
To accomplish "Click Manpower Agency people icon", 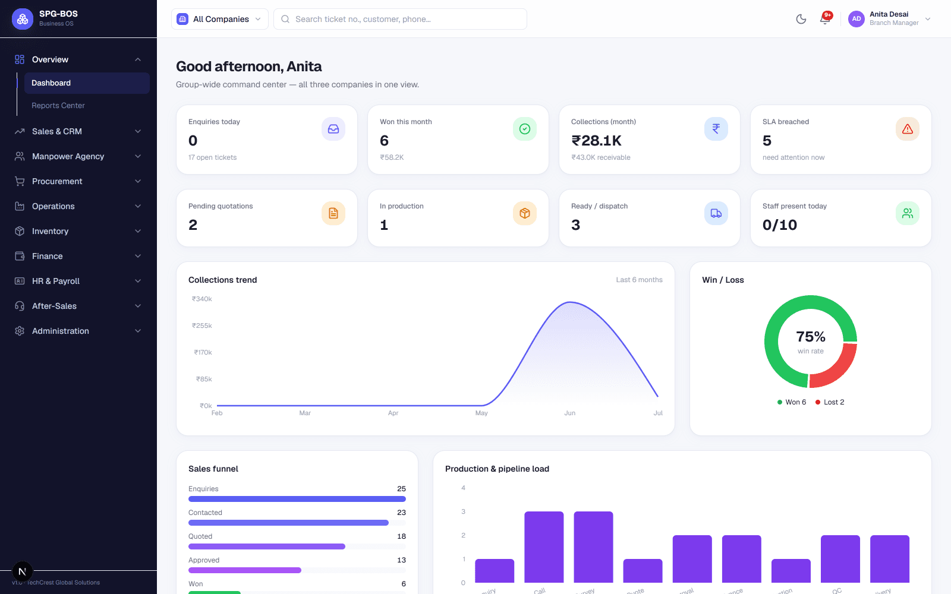I will point(20,156).
